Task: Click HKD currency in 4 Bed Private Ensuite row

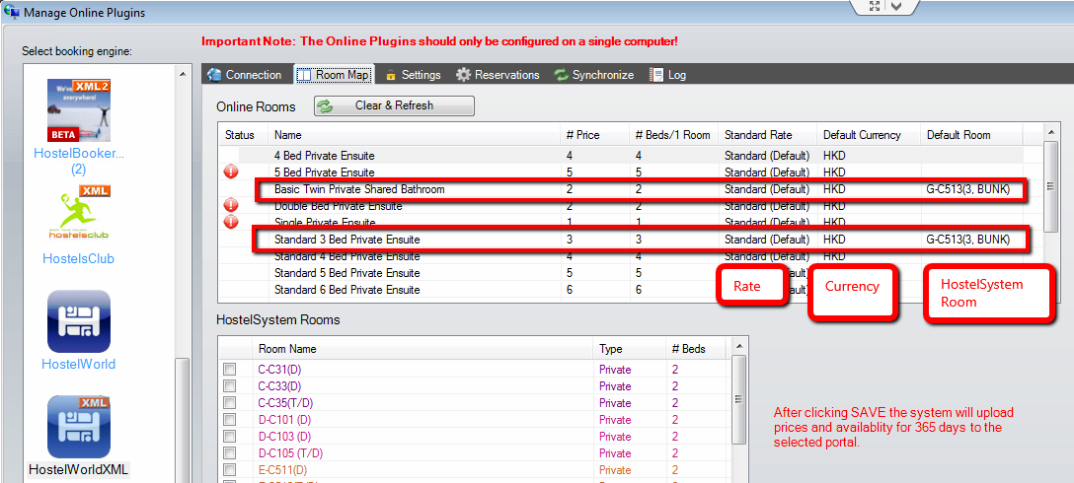Action: point(834,156)
